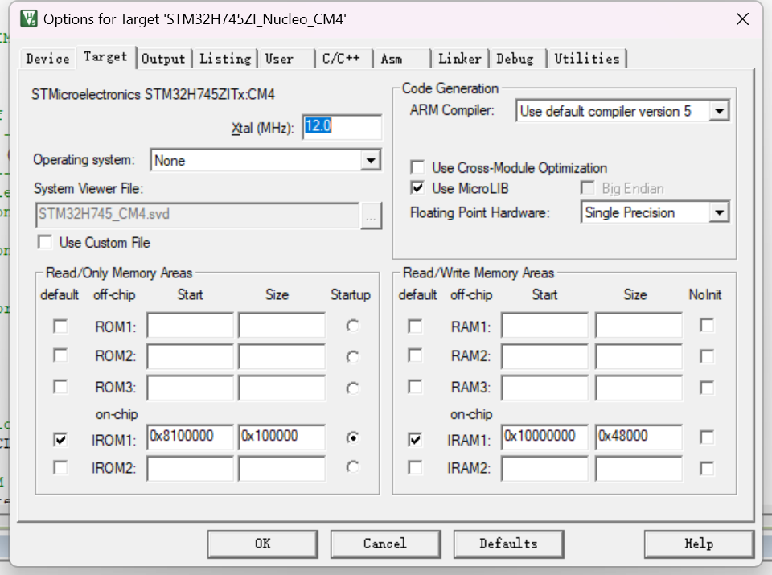Screen dimensions: 772x575
Task: Click the IRAM2 Size field
Action: point(639,468)
